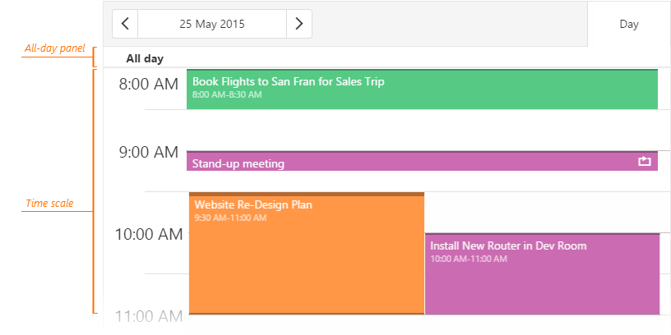This screenshot has width=671, height=335.
Task: Click the Time scale annotation label
Action: [x=49, y=204]
